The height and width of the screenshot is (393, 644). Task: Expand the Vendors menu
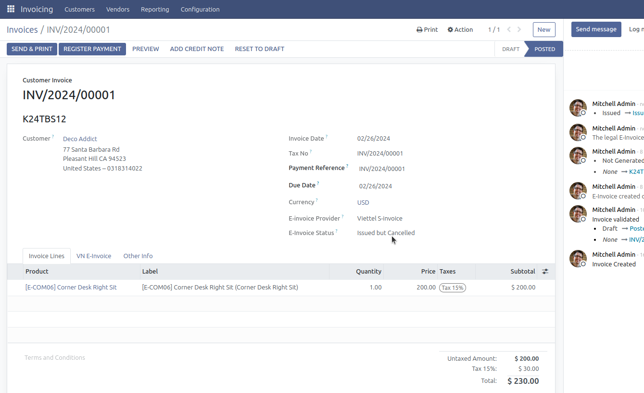[118, 9]
